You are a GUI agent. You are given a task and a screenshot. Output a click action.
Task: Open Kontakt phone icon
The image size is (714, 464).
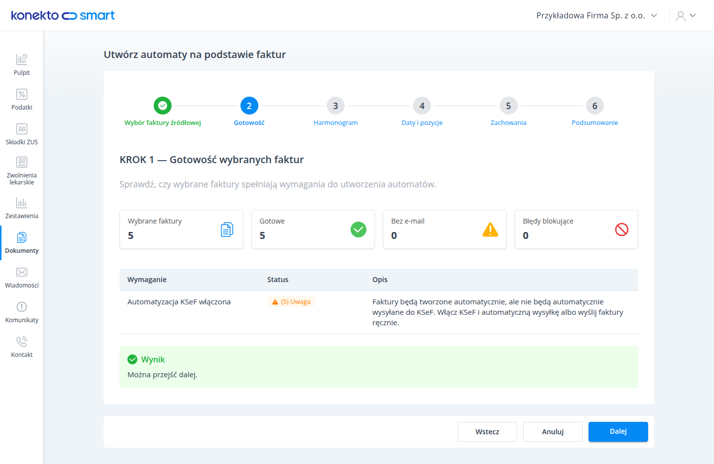pyautogui.click(x=22, y=342)
